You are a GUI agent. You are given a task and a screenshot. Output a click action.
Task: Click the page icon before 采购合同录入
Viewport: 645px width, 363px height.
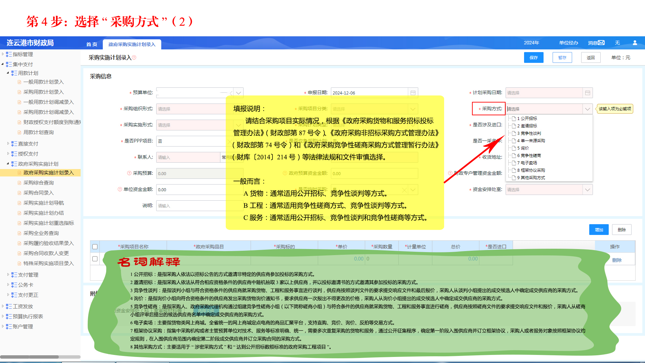coord(19,193)
